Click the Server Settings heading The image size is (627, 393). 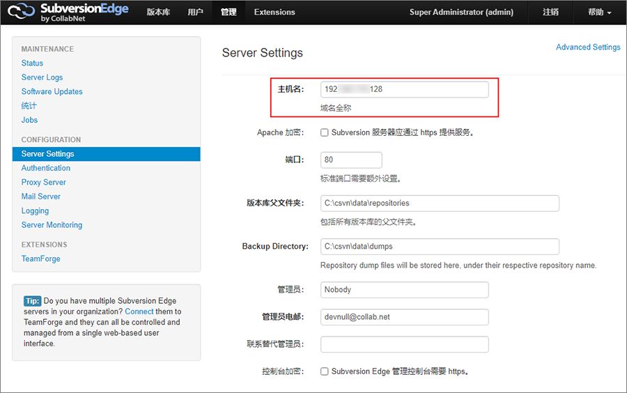(263, 53)
